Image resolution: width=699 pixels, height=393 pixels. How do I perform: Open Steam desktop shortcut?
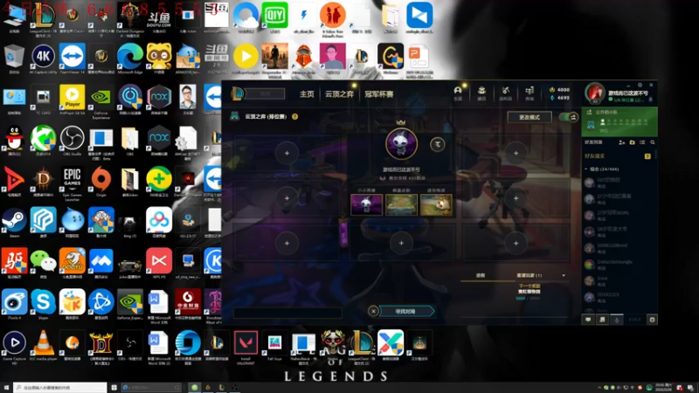click(x=14, y=223)
